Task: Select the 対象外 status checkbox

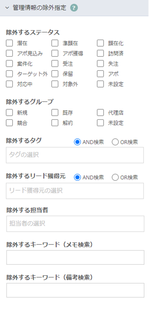Action: tap(55, 84)
